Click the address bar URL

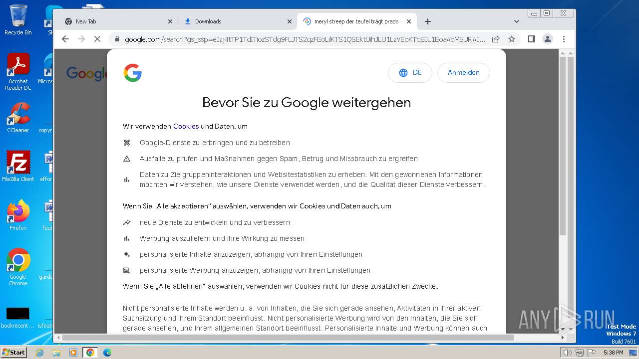click(x=305, y=39)
